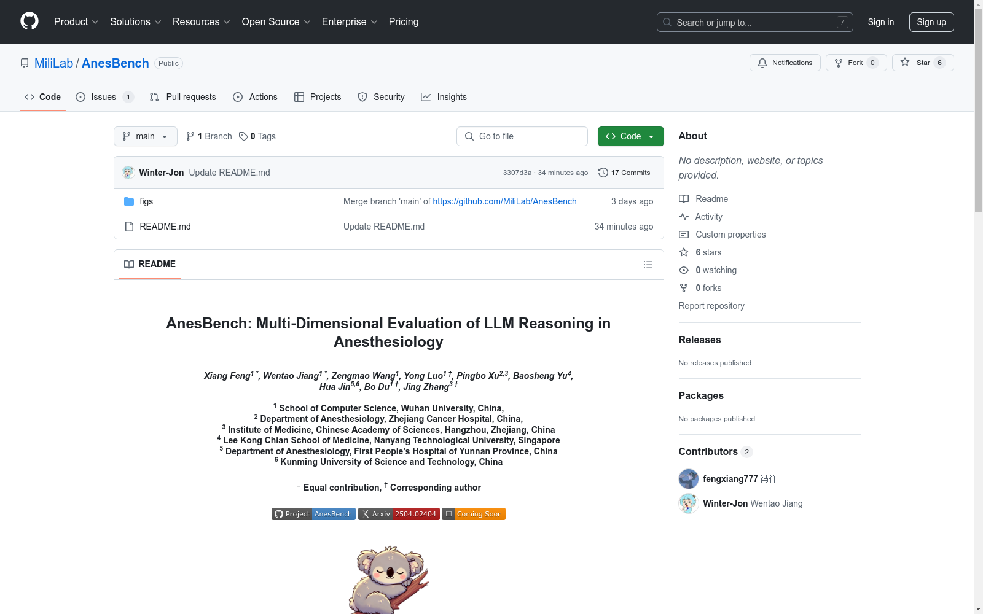This screenshot has height=614, width=983.
Task: Click Winter-Jon's commit author avatar
Action: coord(128,173)
